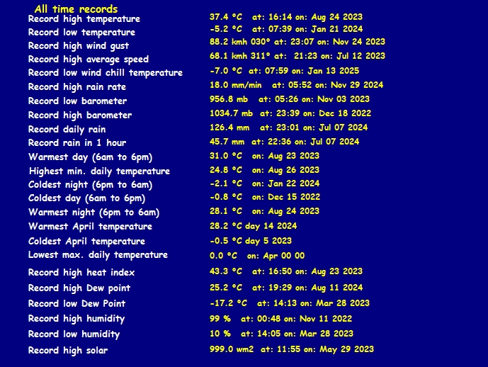
Task: Select 'Highest min. daily temperature' label
Action: coord(99,171)
